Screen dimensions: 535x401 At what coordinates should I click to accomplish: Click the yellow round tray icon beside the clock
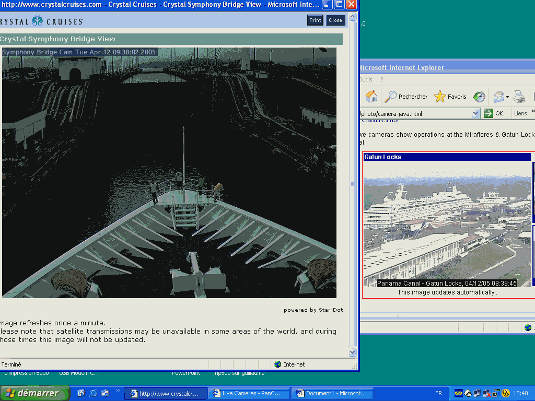coord(506,393)
